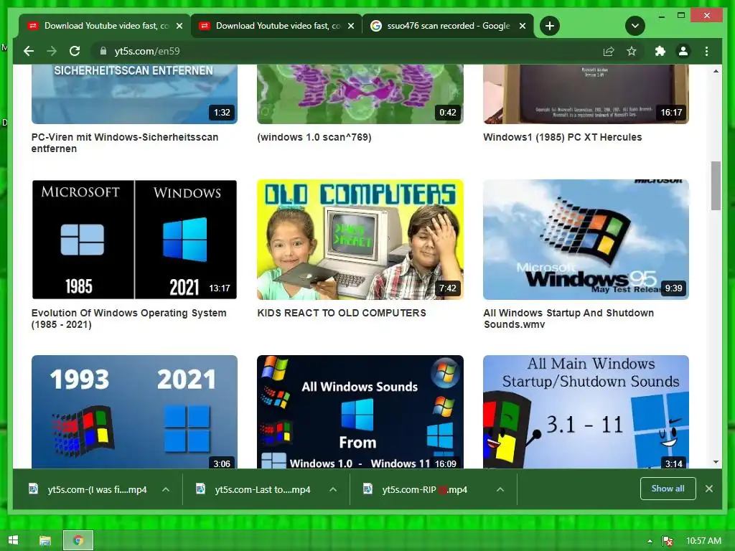
Task: Click the scrollbar up arrow
Action: coord(716,71)
